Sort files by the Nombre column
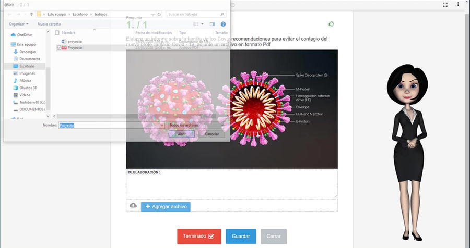Image resolution: width=470 pixels, height=248 pixels. [68, 33]
